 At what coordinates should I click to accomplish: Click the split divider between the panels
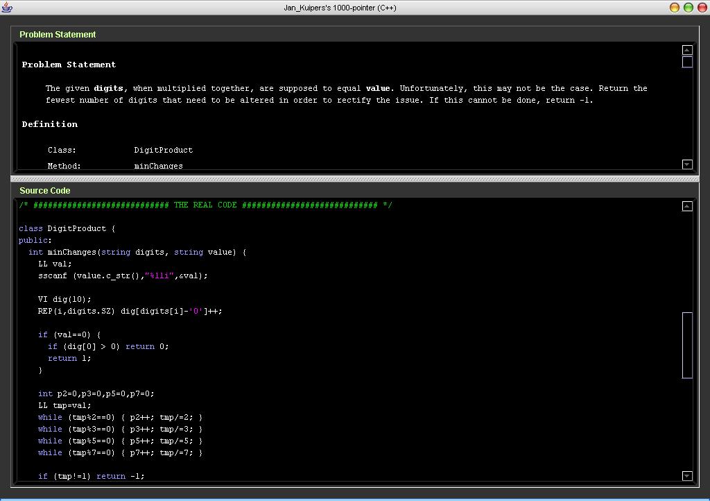click(355, 178)
